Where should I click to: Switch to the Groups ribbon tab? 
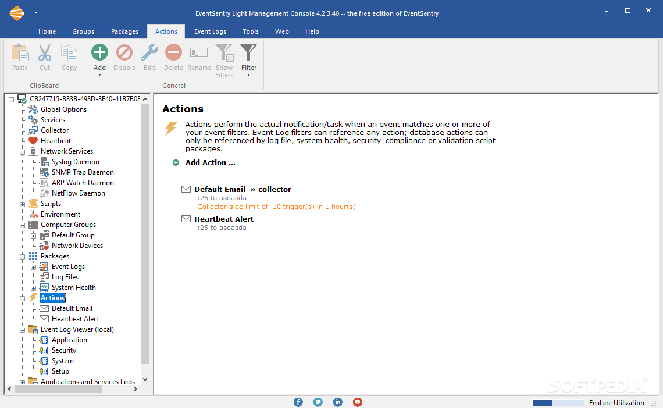tap(83, 31)
